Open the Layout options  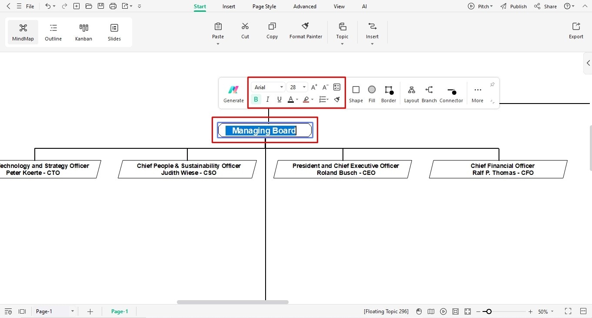tap(411, 94)
